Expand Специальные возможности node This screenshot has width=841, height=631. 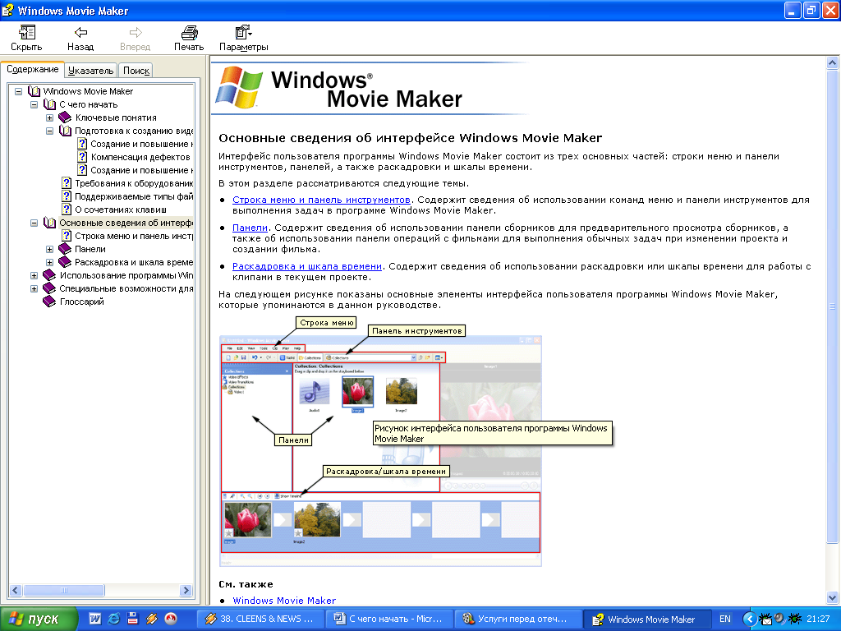[x=34, y=288]
